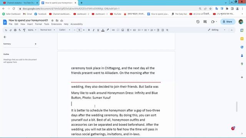
Task: Click the Share button
Action: tap(228, 22)
